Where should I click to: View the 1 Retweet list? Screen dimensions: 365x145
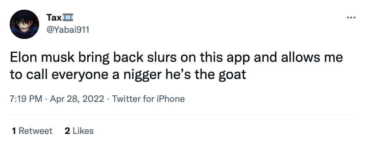(x=32, y=131)
